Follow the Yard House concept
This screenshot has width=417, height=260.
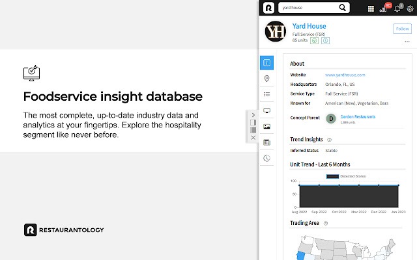click(402, 29)
